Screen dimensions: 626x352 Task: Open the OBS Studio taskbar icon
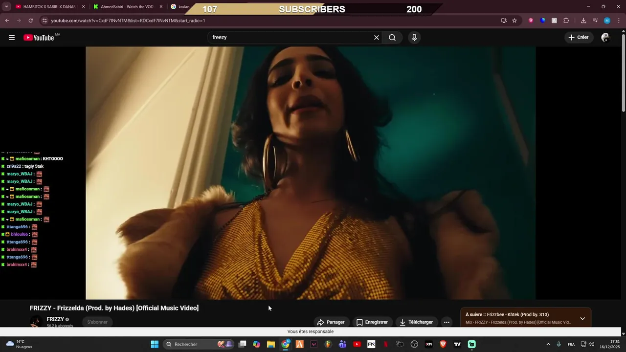(x=414, y=344)
